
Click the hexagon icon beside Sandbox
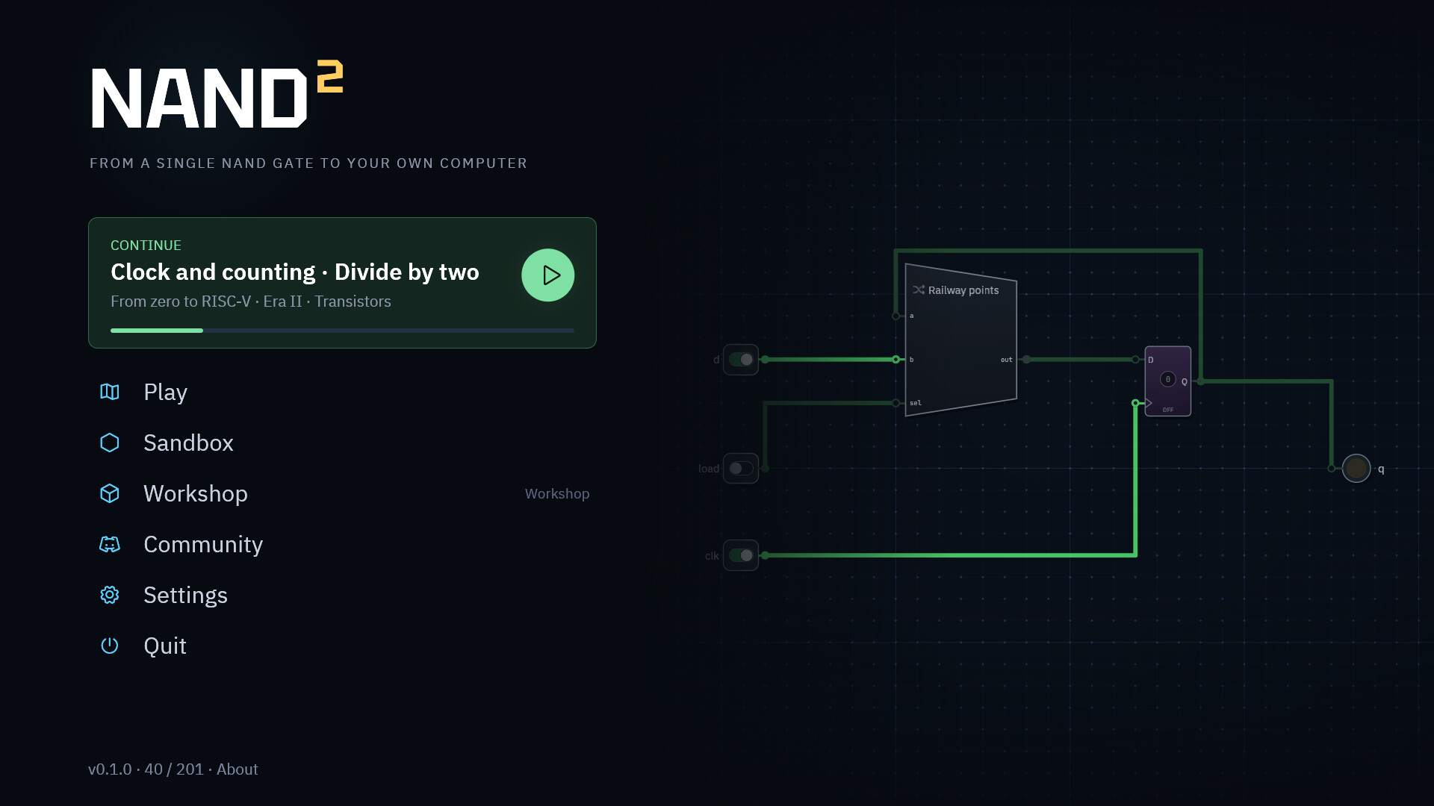110,443
